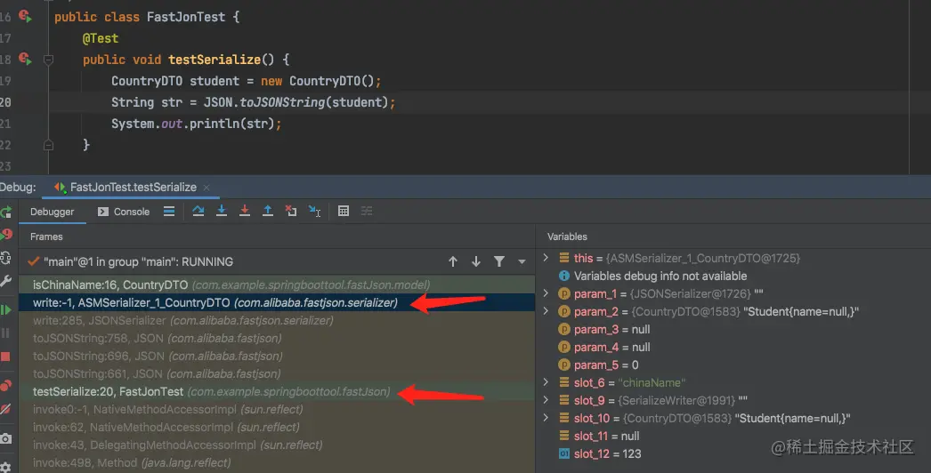The image size is (931, 473).
Task: Click the Frames panel header
Action: pos(46,236)
